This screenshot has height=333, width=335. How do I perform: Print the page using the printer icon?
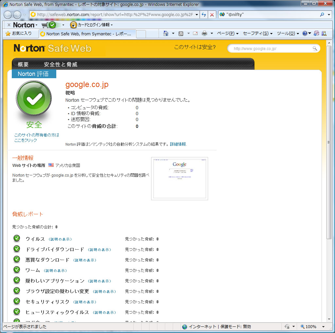point(204,33)
